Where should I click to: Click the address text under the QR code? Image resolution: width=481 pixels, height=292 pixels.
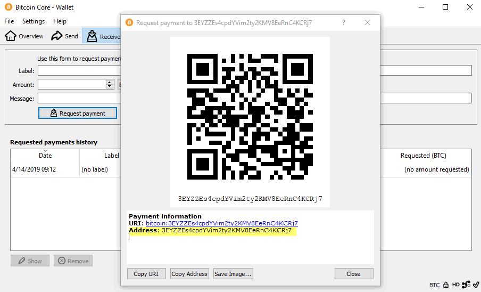tap(250, 199)
